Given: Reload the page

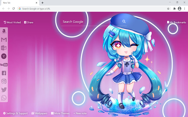Looking at the screenshot, I should point(14,8).
